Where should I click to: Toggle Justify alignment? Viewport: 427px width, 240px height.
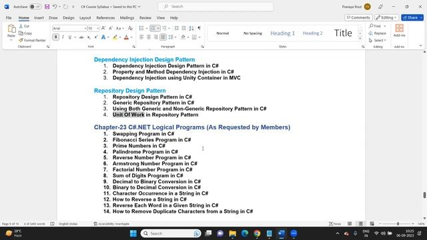pos(163,37)
